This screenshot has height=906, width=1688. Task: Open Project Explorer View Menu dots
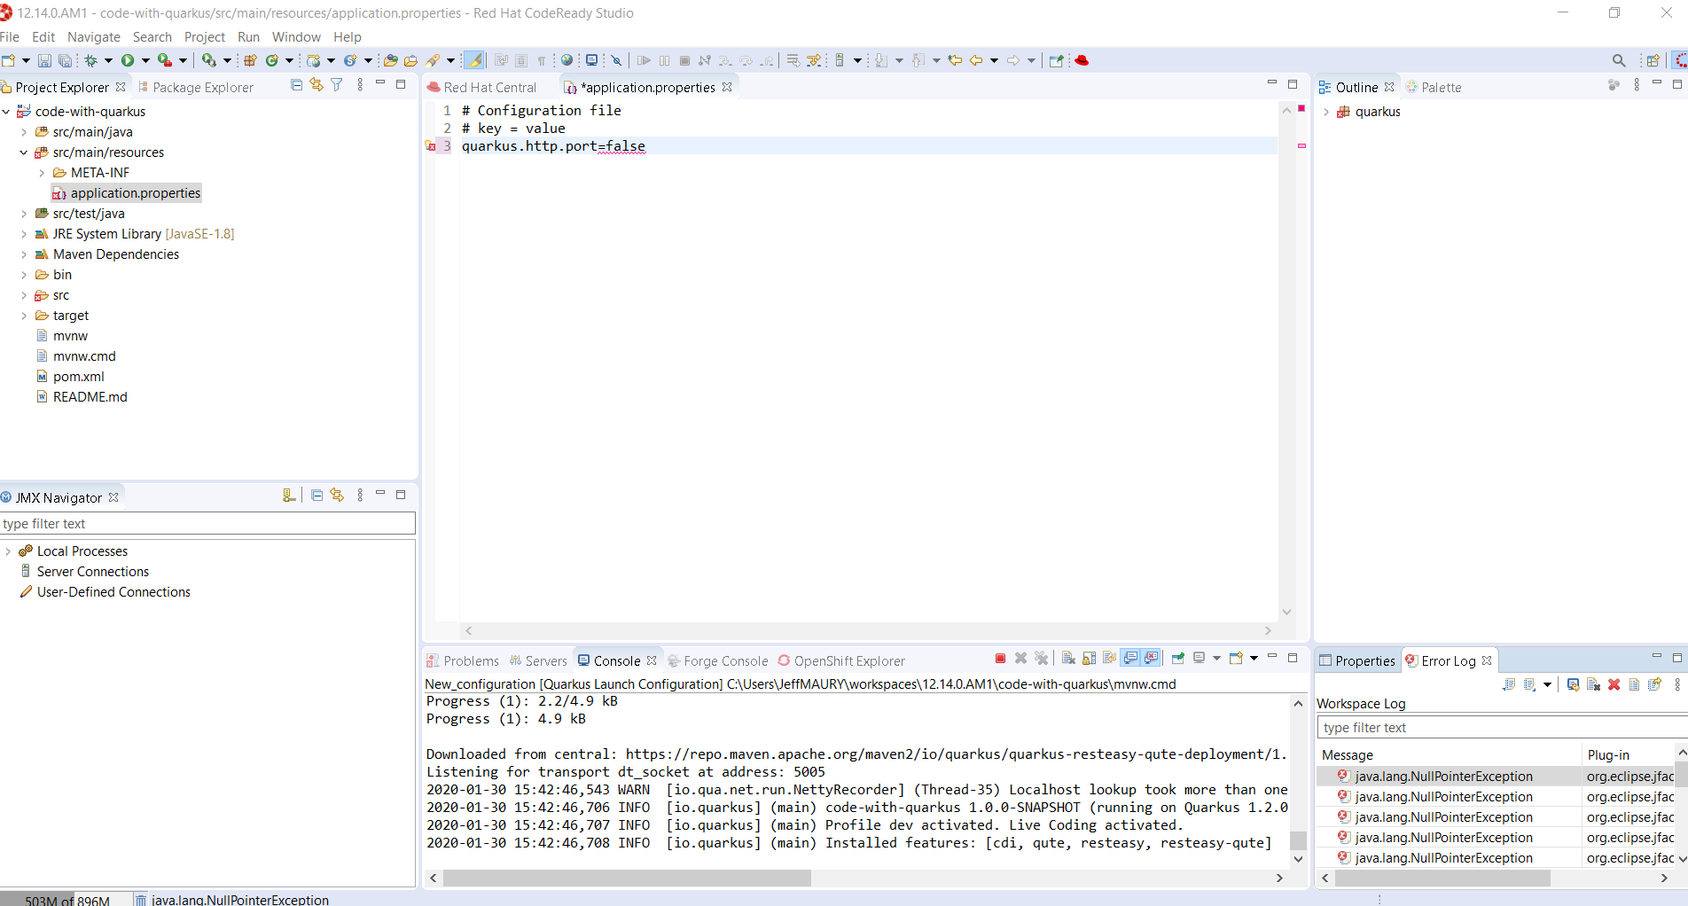360,84
